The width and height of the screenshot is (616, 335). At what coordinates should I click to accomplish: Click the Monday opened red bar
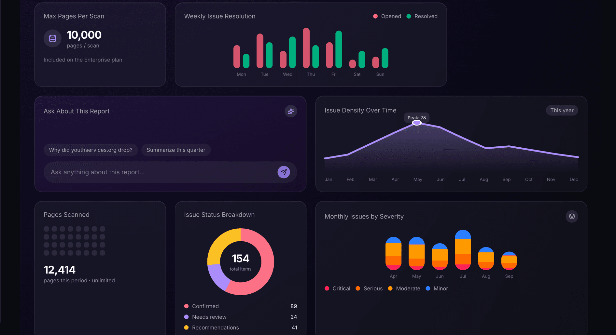click(x=237, y=57)
